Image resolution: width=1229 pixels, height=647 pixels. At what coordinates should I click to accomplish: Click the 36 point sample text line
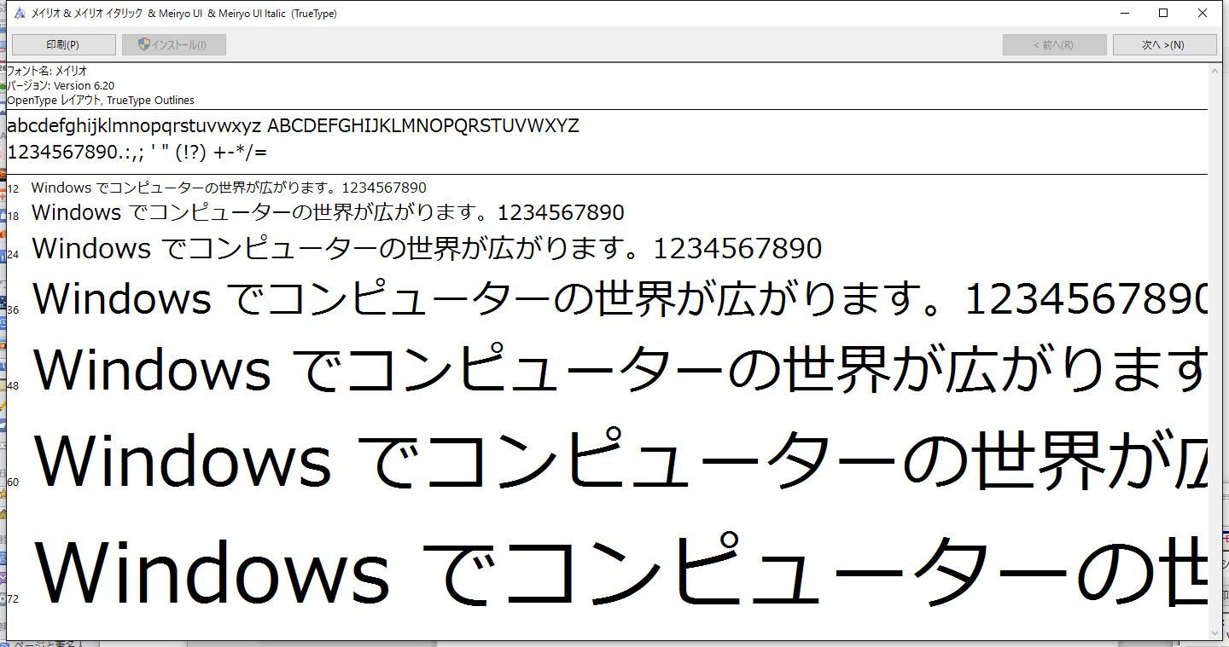(620, 299)
